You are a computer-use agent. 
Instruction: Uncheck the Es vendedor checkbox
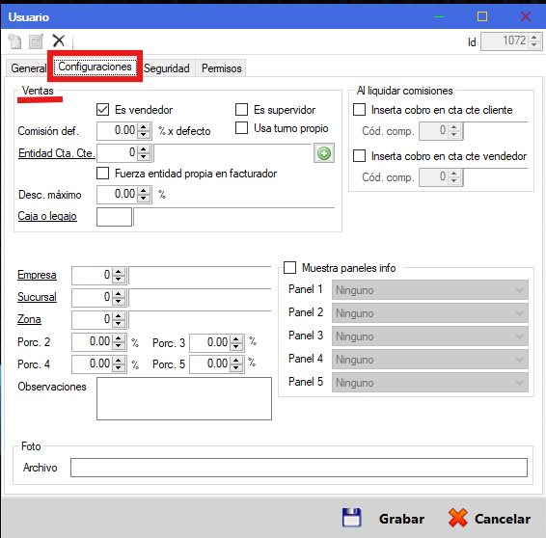coord(102,110)
